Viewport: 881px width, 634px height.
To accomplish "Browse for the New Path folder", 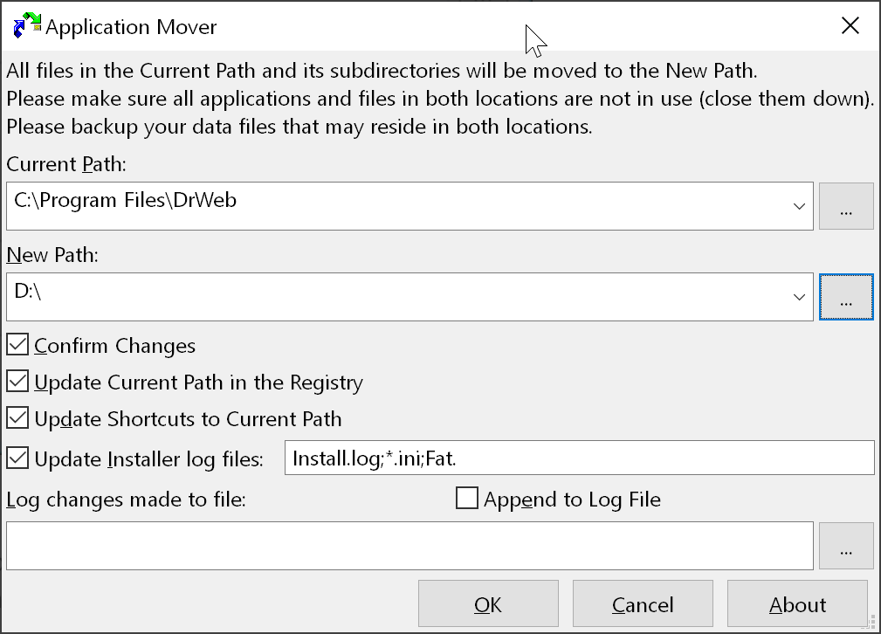I will coord(846,297).
